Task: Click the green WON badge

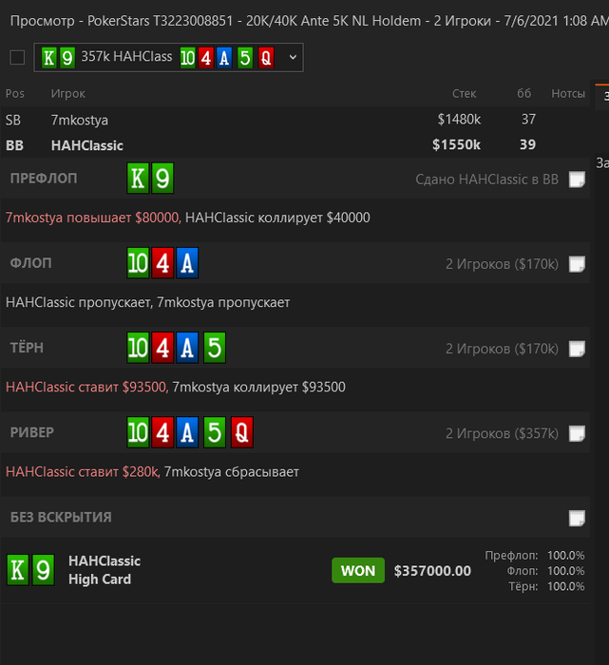Action: tap(358, 570)
